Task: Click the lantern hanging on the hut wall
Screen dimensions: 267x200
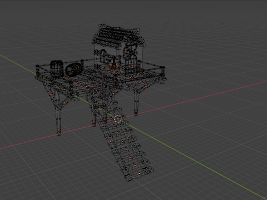Action: (x=103, y=56)
